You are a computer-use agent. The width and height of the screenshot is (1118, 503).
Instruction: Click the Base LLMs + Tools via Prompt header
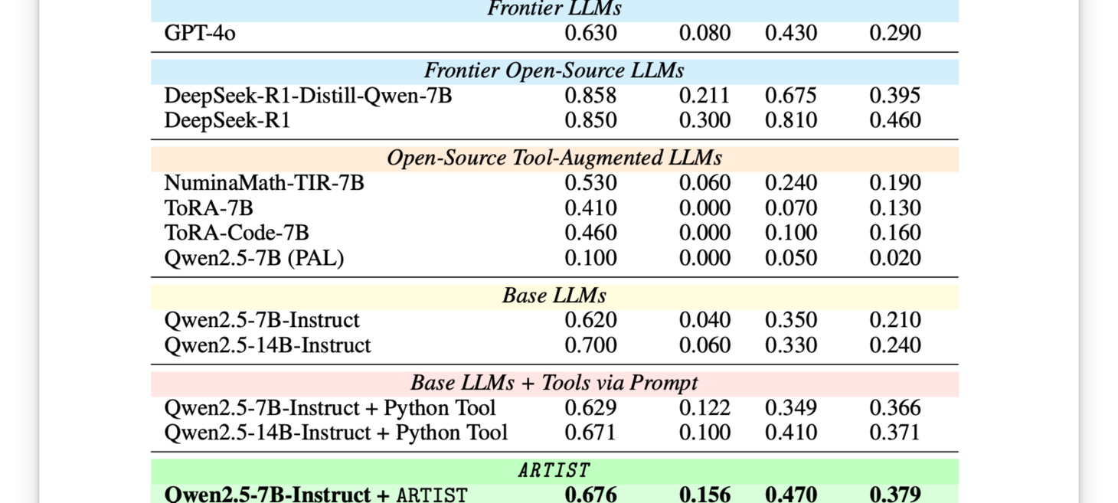[553, 382]
